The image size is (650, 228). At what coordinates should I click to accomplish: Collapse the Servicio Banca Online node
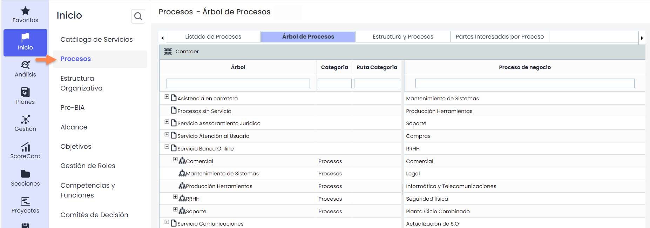167,147
